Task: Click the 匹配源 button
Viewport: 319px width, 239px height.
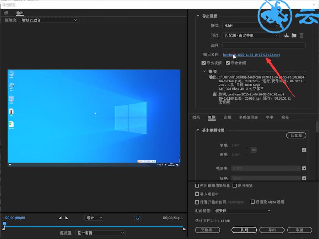Action: tap(296, 135)
